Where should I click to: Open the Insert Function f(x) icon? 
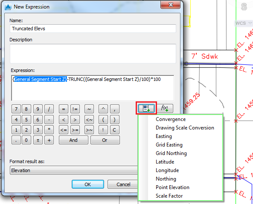coord(165,108)
